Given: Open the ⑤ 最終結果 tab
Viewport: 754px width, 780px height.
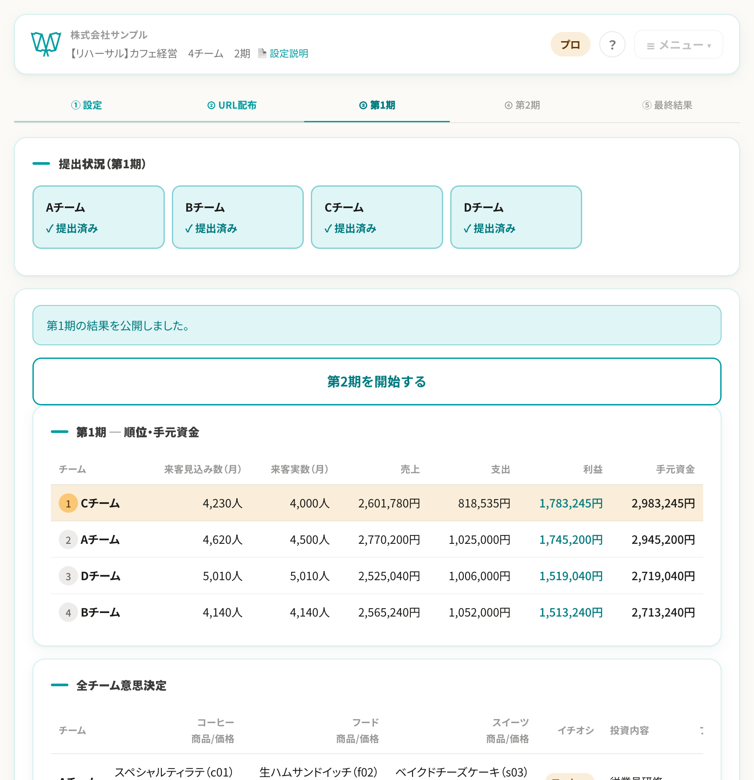Looking at the screenshot, I should click(667, 105).
